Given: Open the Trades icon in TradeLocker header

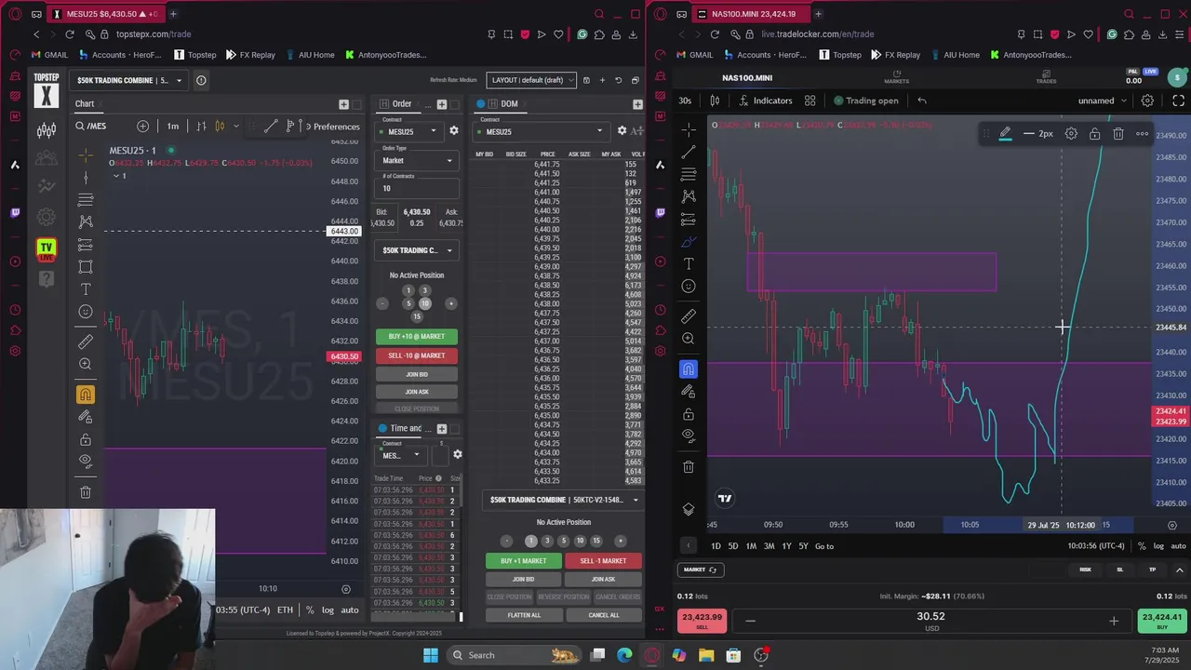Looking at the screenshot, I should 1046,76.
